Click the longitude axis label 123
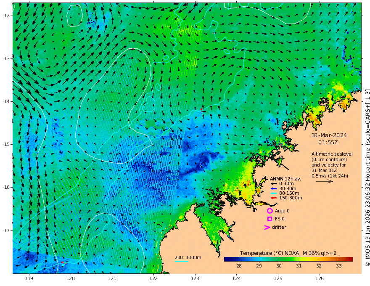The width and height of the screenshot is (370, 286). click(x=195, y=278)
